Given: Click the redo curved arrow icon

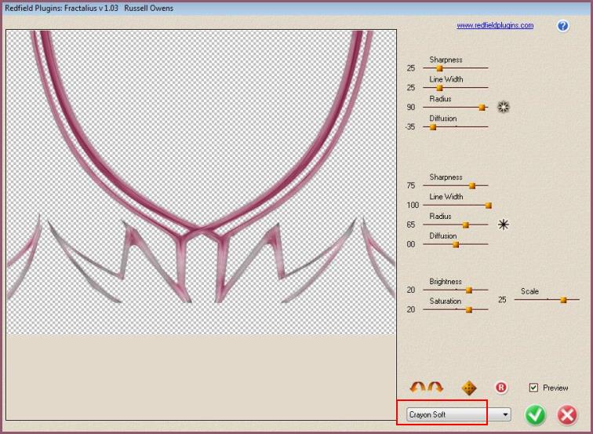Looking at the screenshot, I should tap(435, 388).
